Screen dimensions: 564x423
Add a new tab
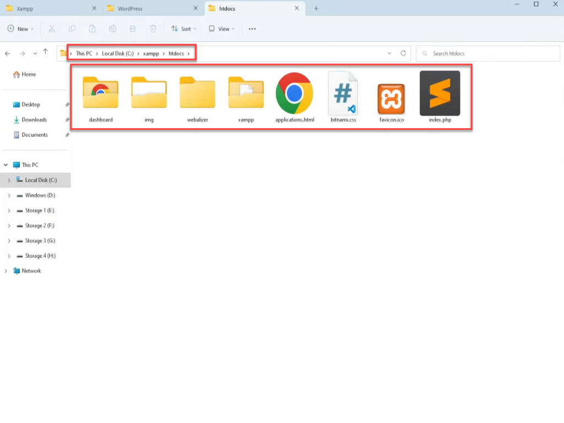(x=316, y=8)
